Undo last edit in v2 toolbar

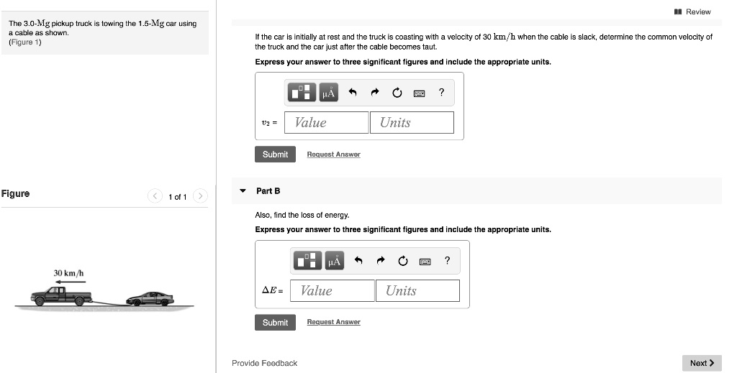point(353,92)
